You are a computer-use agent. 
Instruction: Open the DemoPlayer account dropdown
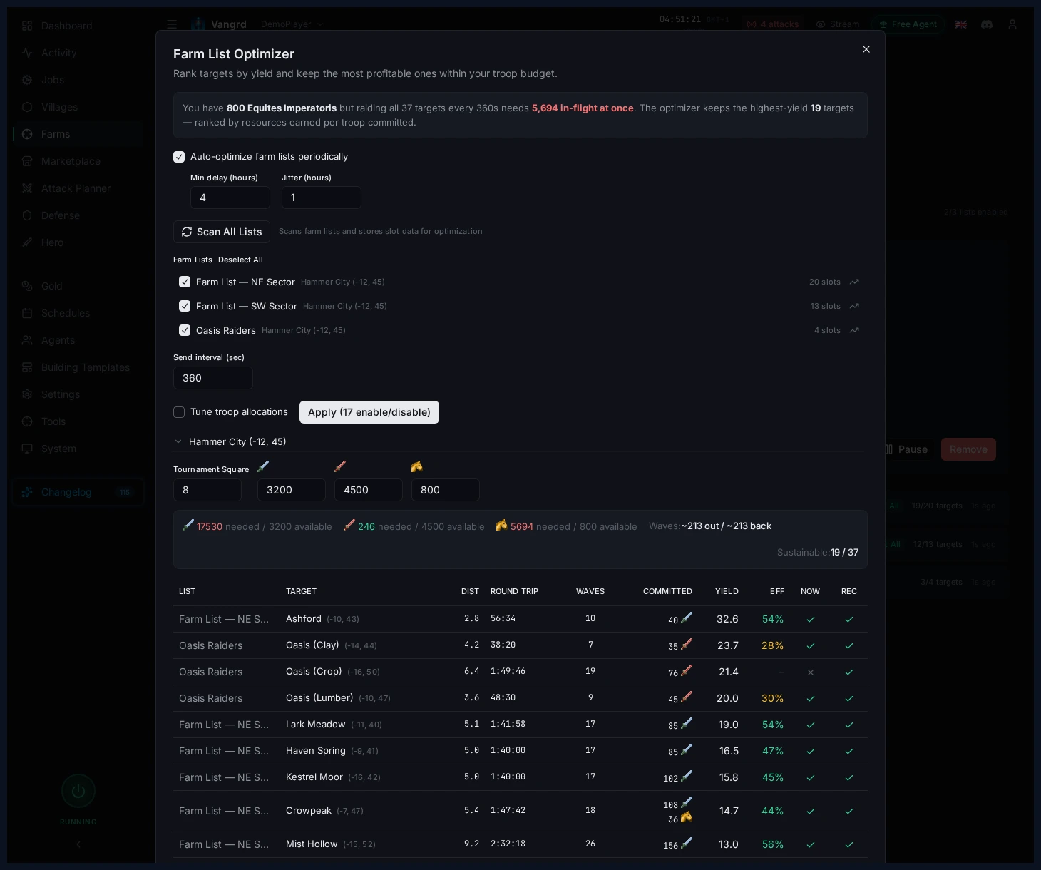292,24
